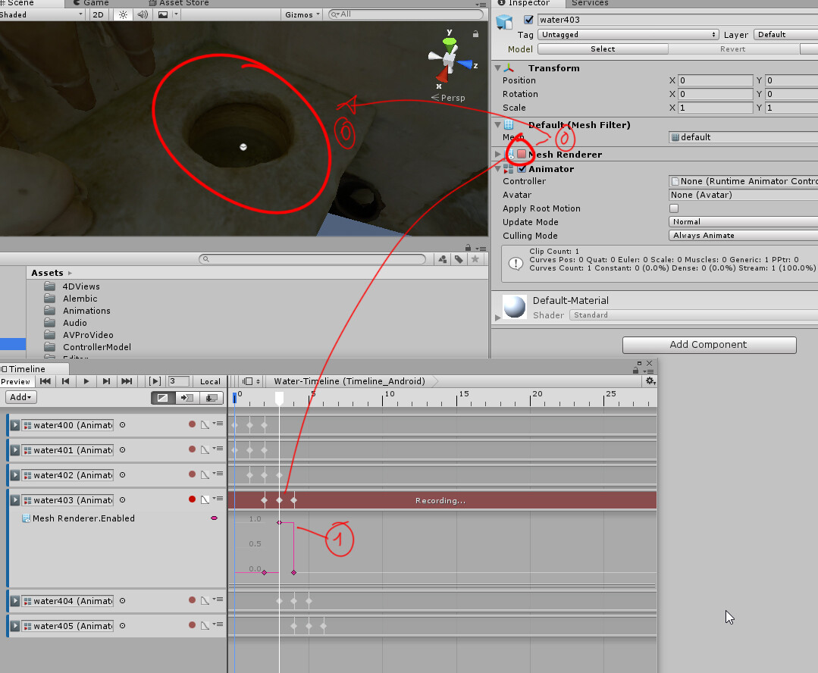Toggle 2D view mode in Scene toolbar
The height and width of the screenshot is (673, 818).
pyautogui.click(x=98, y=14)
